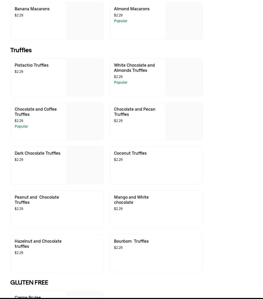The width and height of the screenshot is (263, 299).
Task: Open Hazelnut and Chocolate truffles card
Action: [x=57, y=253]
